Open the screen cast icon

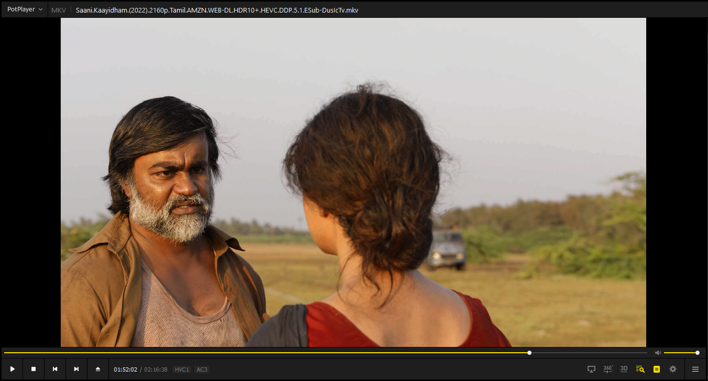tap(591, 369)
